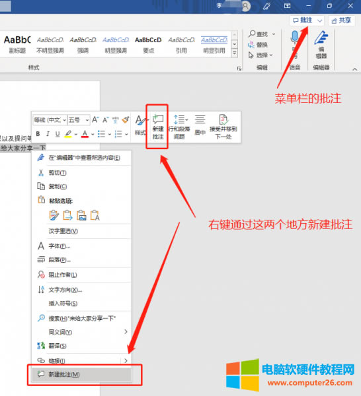
Task: Open the 批注 comments dropdown at top
Action: pyautogui.click(x=319, y=20)
